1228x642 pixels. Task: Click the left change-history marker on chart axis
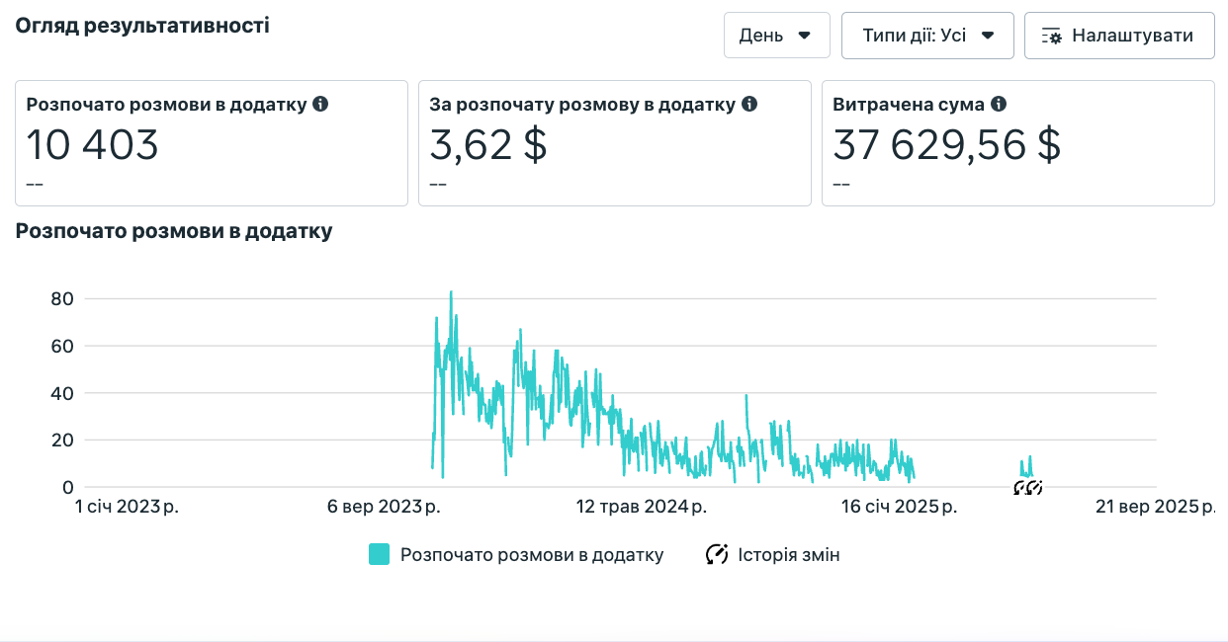[1021, 487]
